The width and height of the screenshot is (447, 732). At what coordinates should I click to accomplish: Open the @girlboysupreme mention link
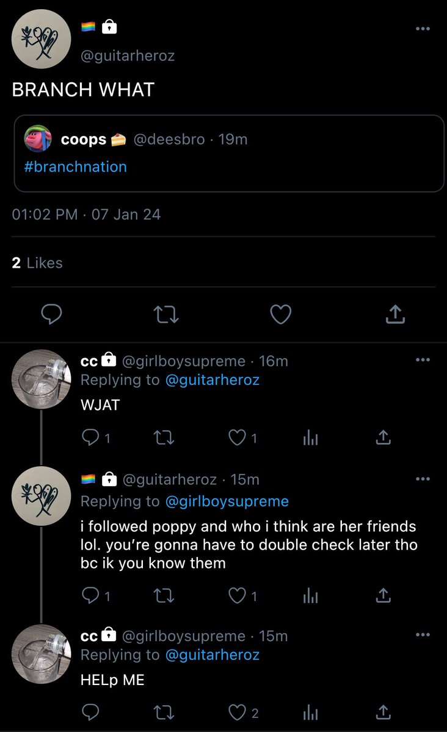pyautogui.click(x=227, y=501)
